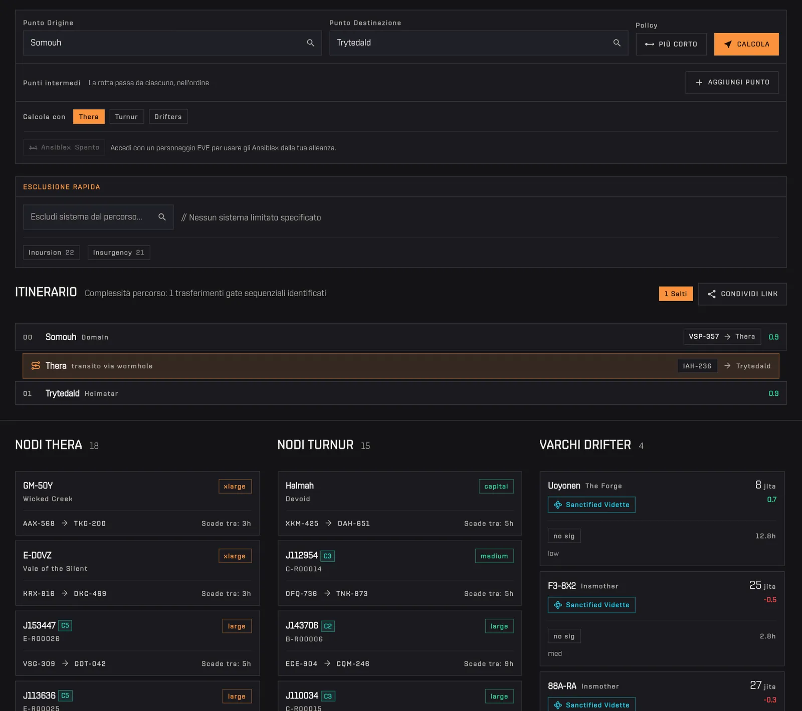Image resolution: width=802 pixels, height=711 pixels.
Task: Click the 1 Salti jump count badge
Action: tap(676, 294)
